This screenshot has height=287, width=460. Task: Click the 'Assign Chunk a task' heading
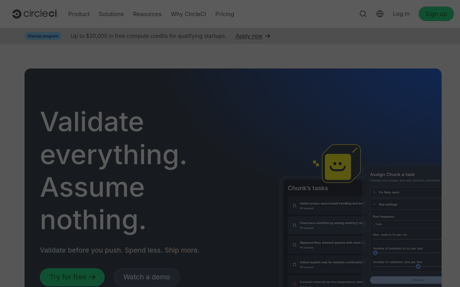[393, 174]
